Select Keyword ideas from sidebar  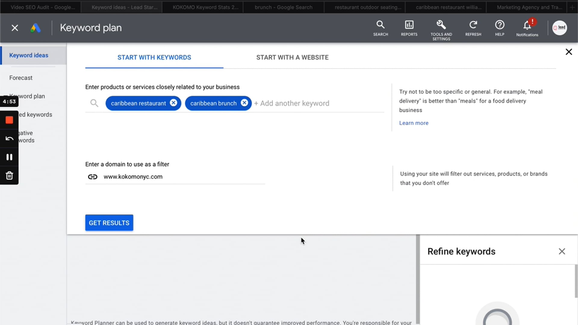tap(29, 55)
